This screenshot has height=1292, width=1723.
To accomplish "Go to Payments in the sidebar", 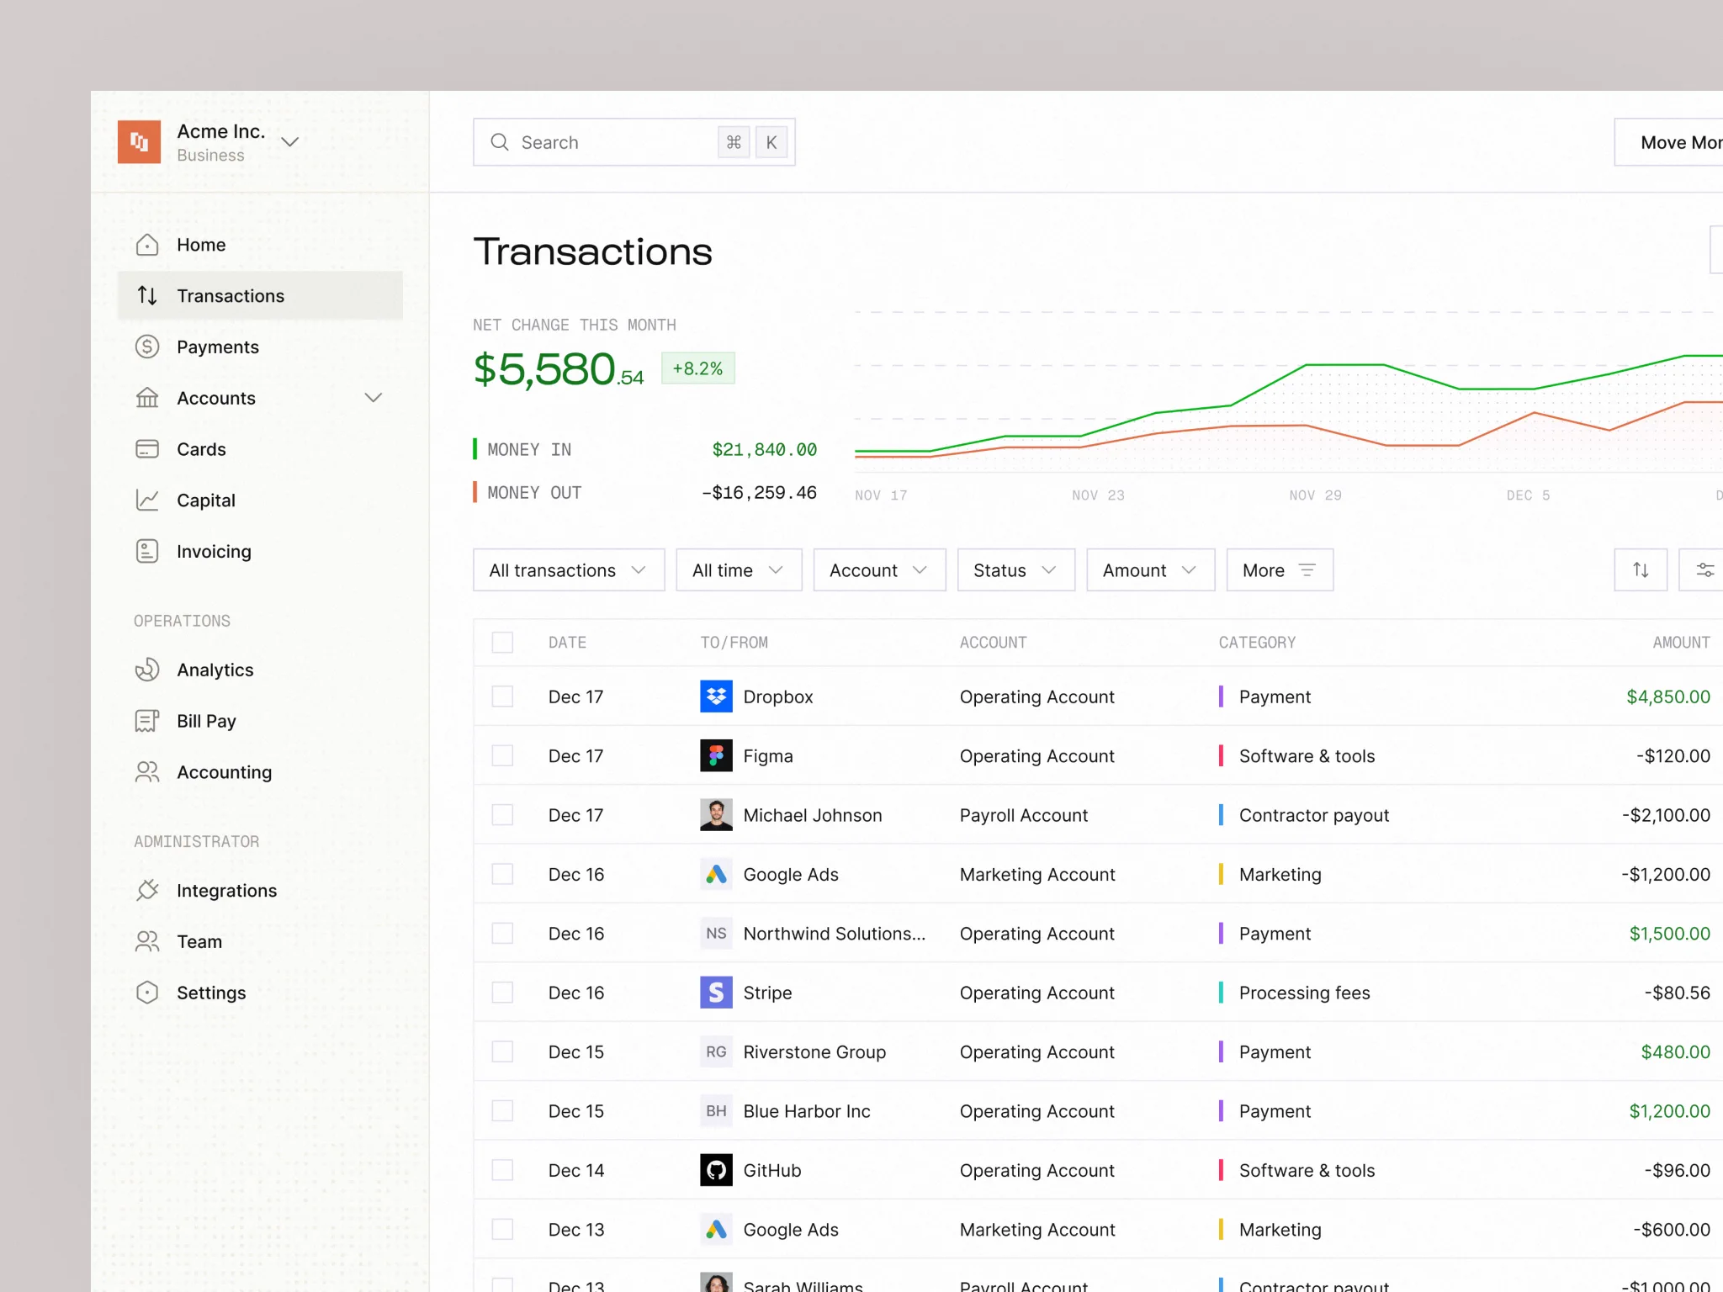I will pyautogui.click(x=260, y=347).
